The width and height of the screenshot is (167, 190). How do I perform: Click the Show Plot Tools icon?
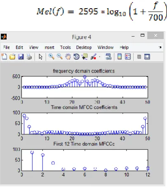(147, 56)
